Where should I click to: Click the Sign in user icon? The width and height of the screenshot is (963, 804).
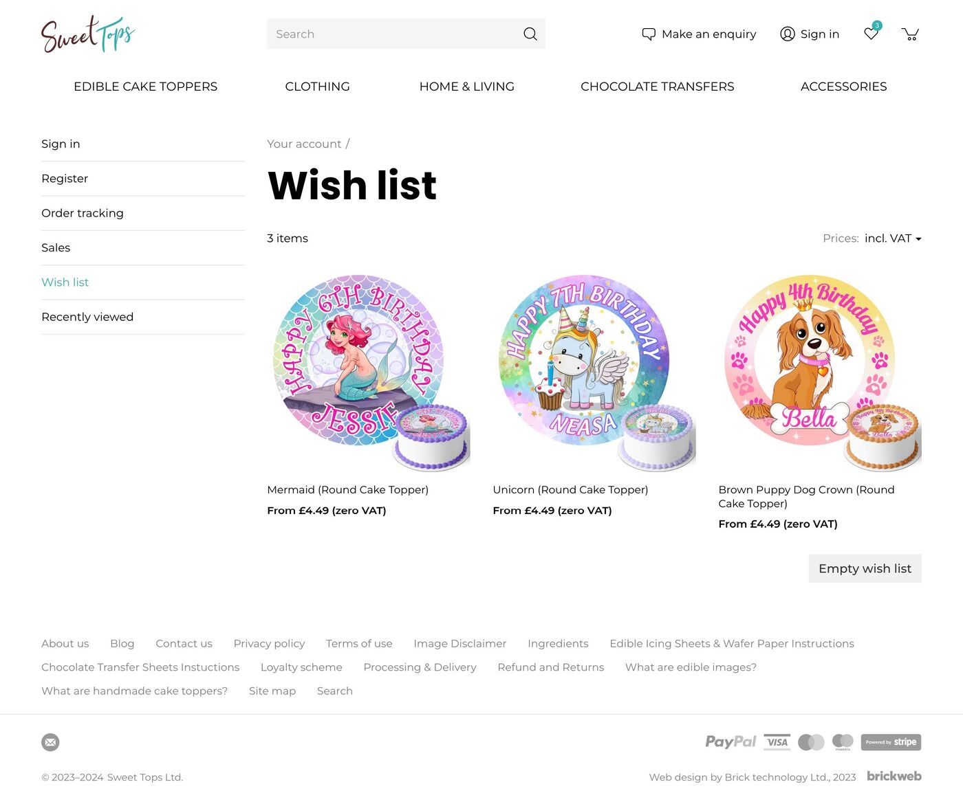(x=788, y=34)
